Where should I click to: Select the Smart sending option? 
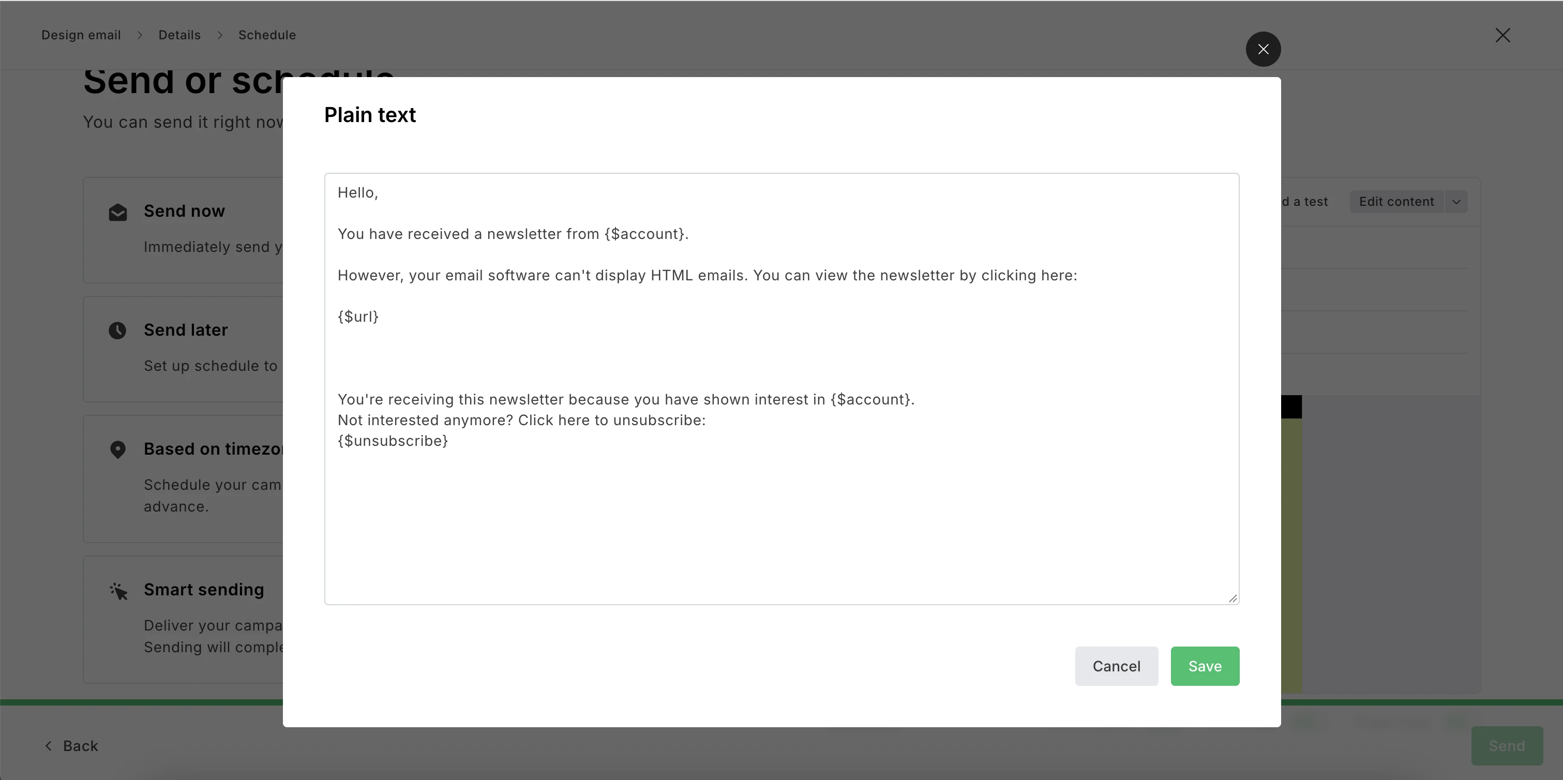(x=183, y=620)
